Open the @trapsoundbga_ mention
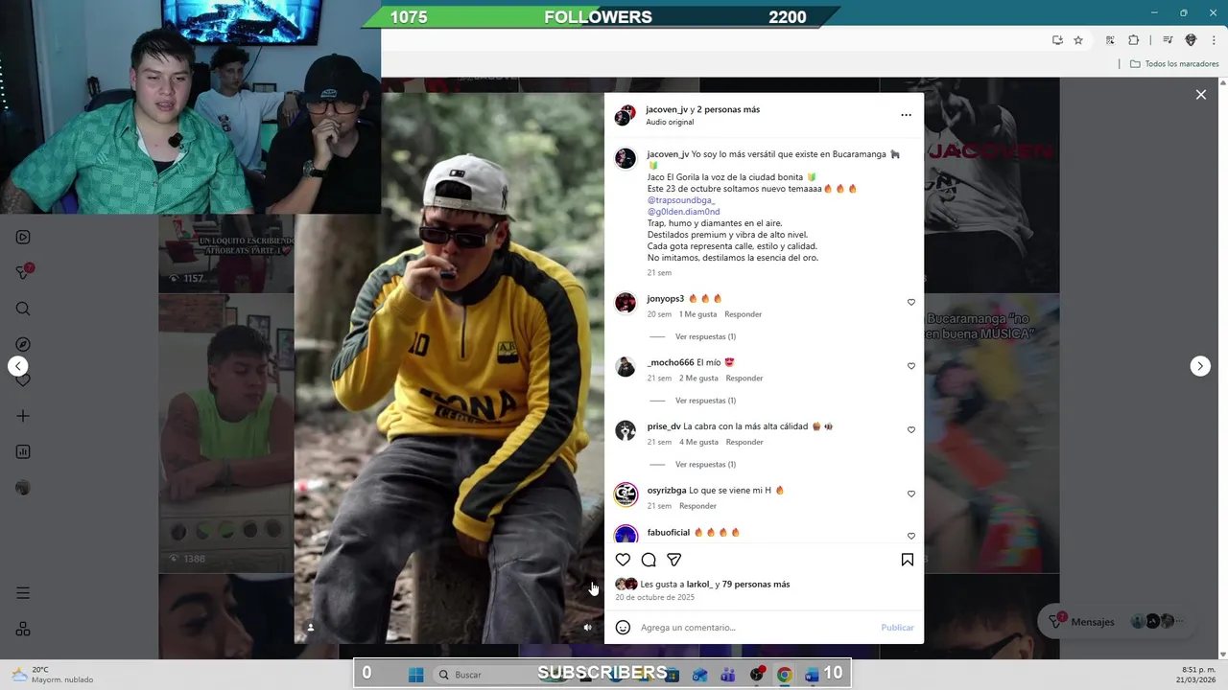The image size is (1228, 690). pos(681,200)
